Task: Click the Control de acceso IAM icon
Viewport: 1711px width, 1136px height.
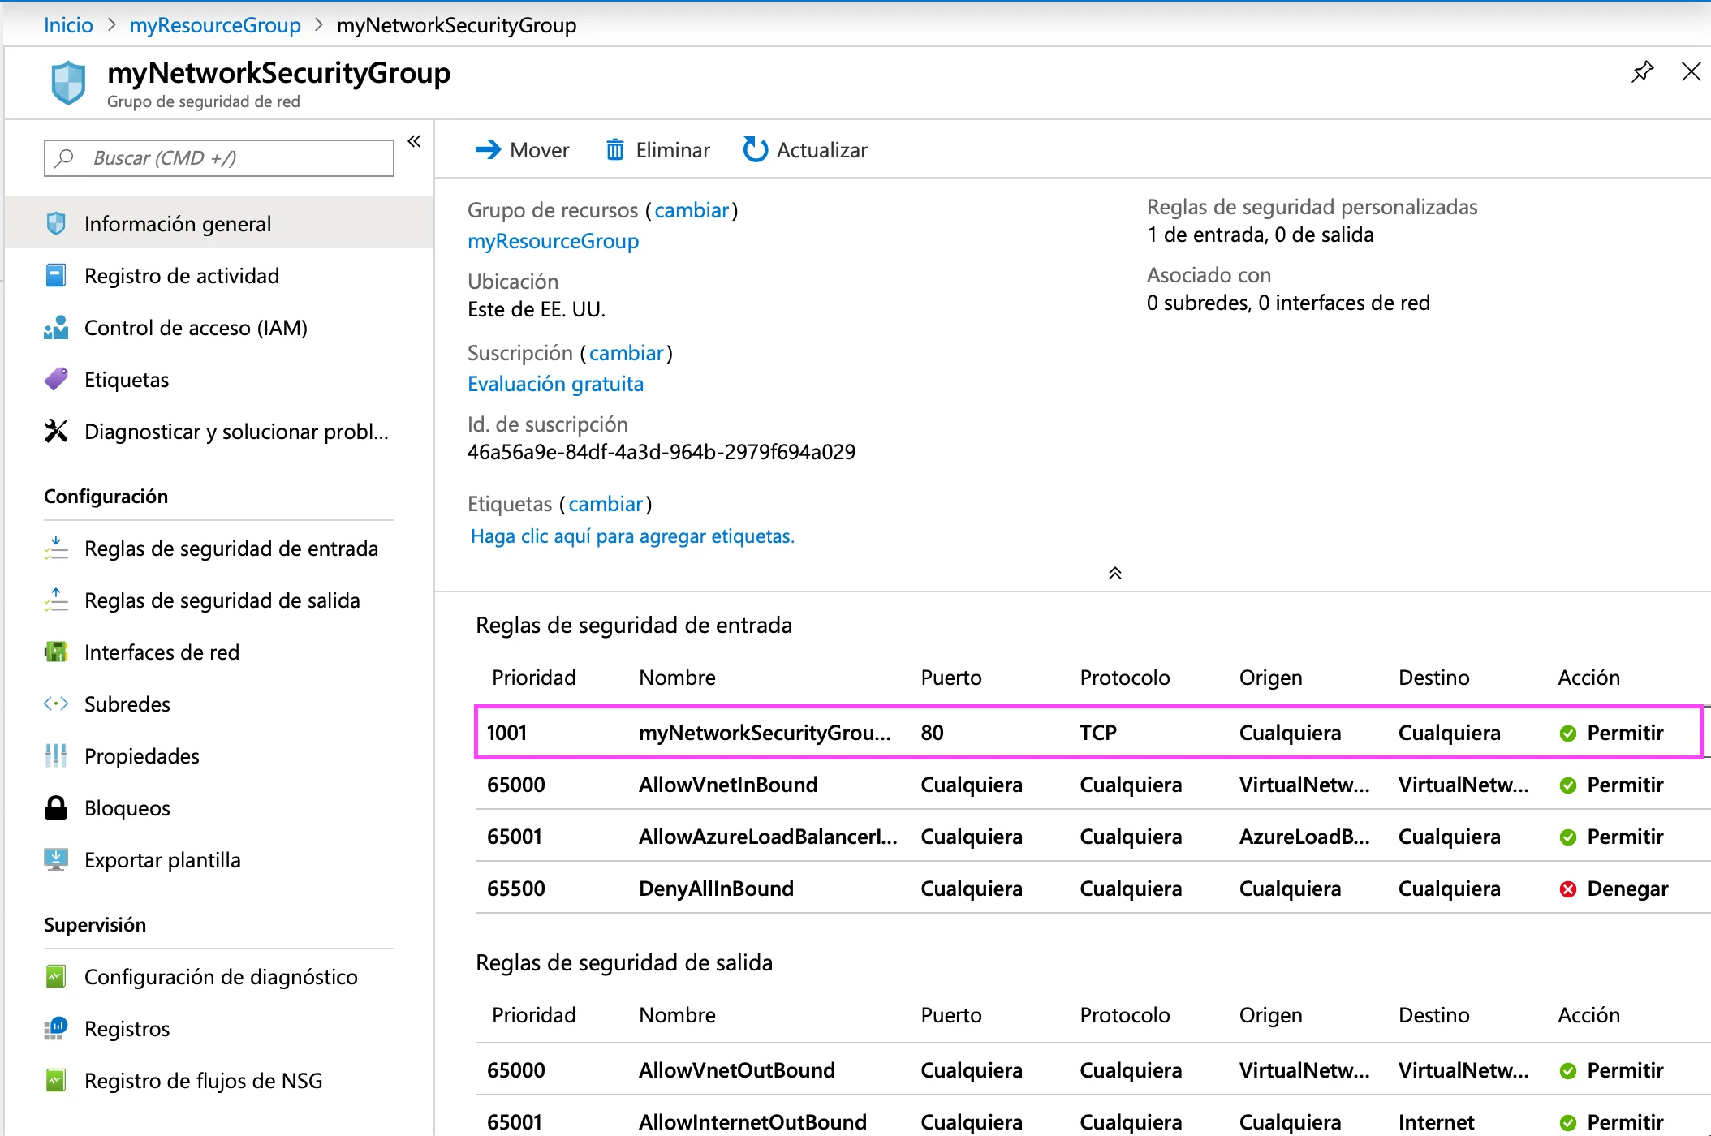Action: 56,327
